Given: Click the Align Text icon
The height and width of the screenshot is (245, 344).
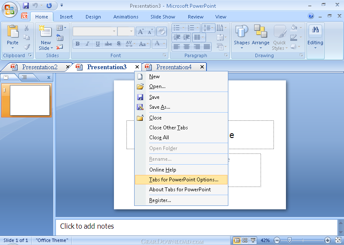Looking at the screenshot, I should point(221,37).
